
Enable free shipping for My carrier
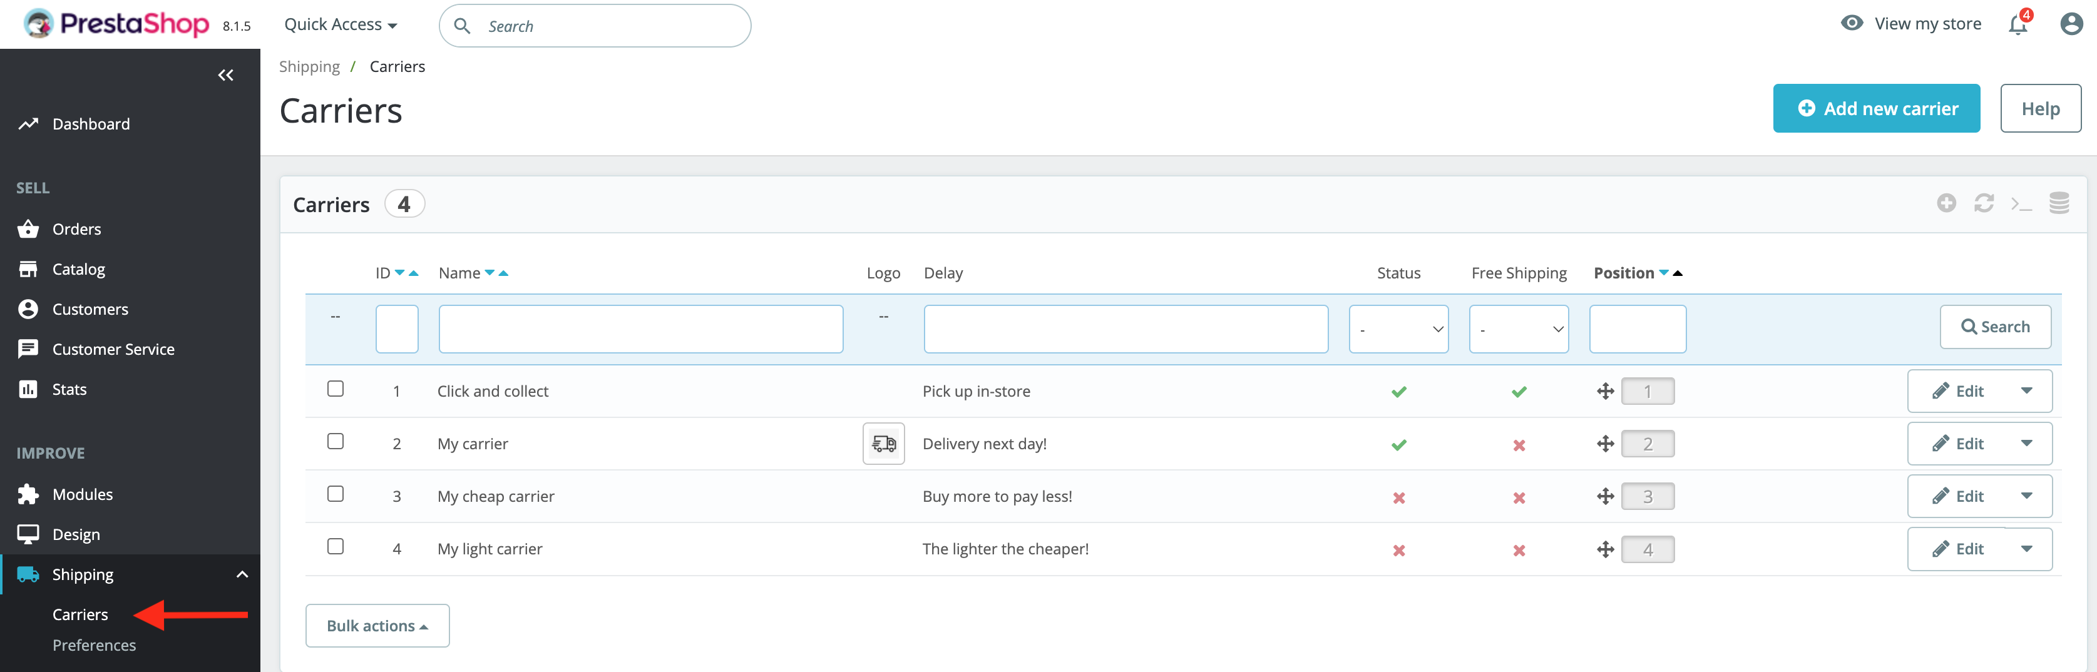(x=1519, y=445)
